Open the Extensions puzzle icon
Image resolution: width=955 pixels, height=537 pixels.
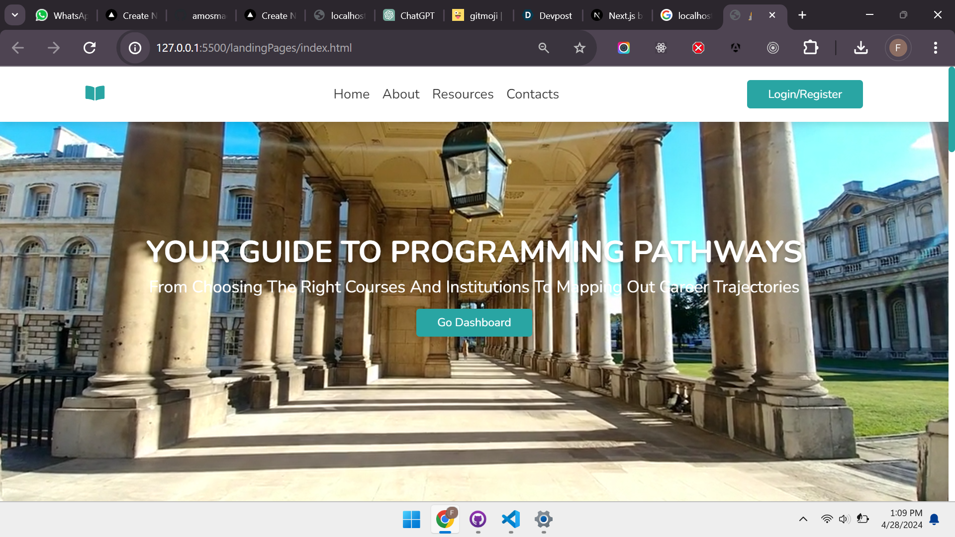811,48
